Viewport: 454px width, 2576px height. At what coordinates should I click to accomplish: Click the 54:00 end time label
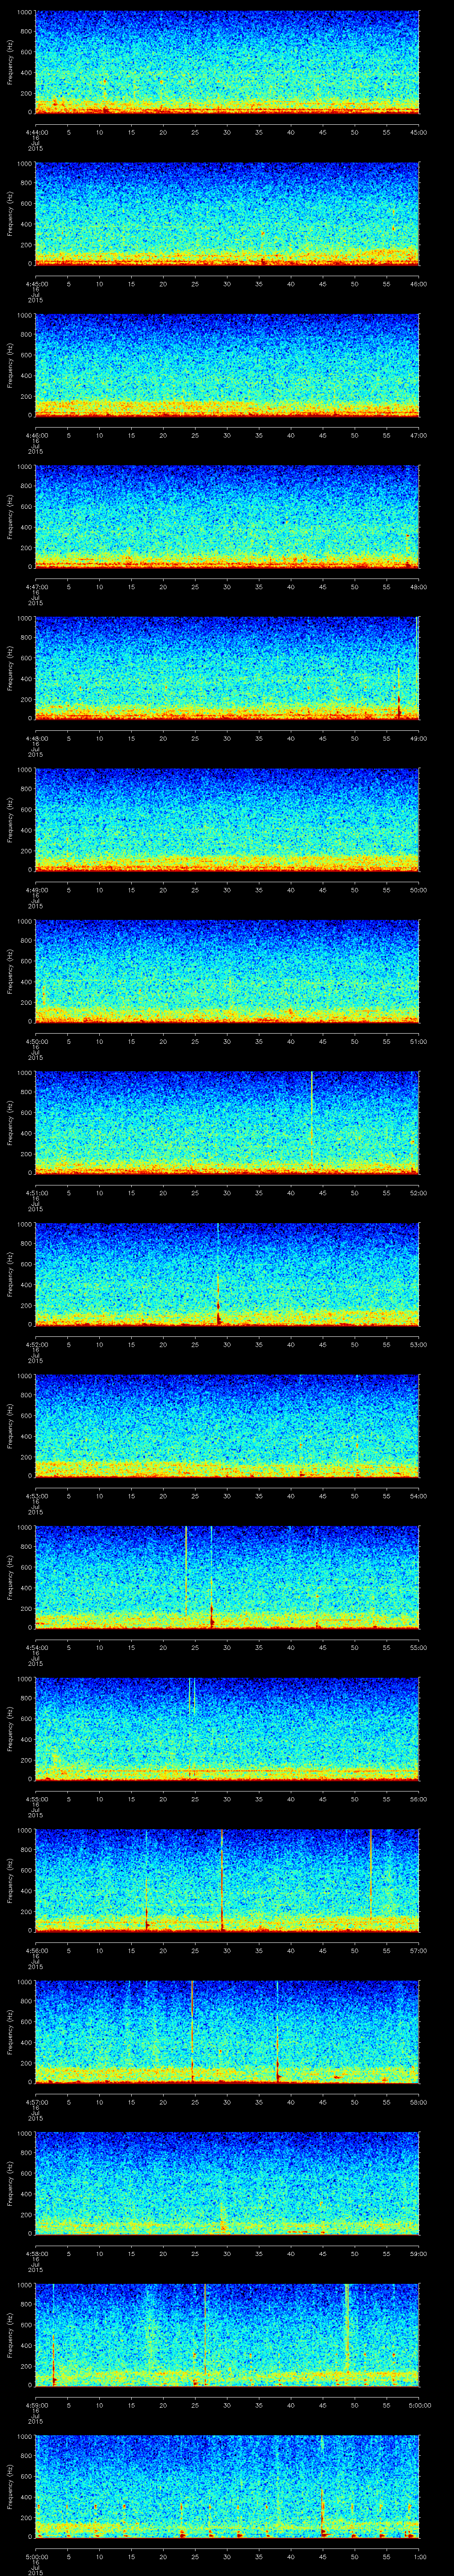pos(419,1495)
